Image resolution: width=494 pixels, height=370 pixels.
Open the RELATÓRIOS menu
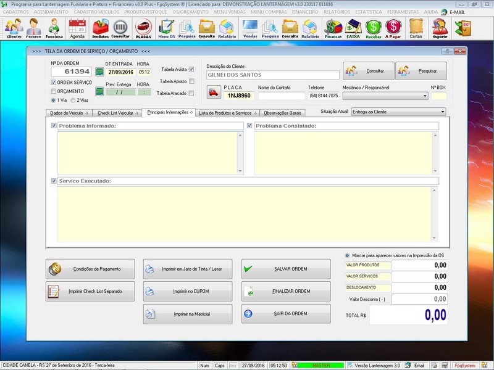coord(337,12)
